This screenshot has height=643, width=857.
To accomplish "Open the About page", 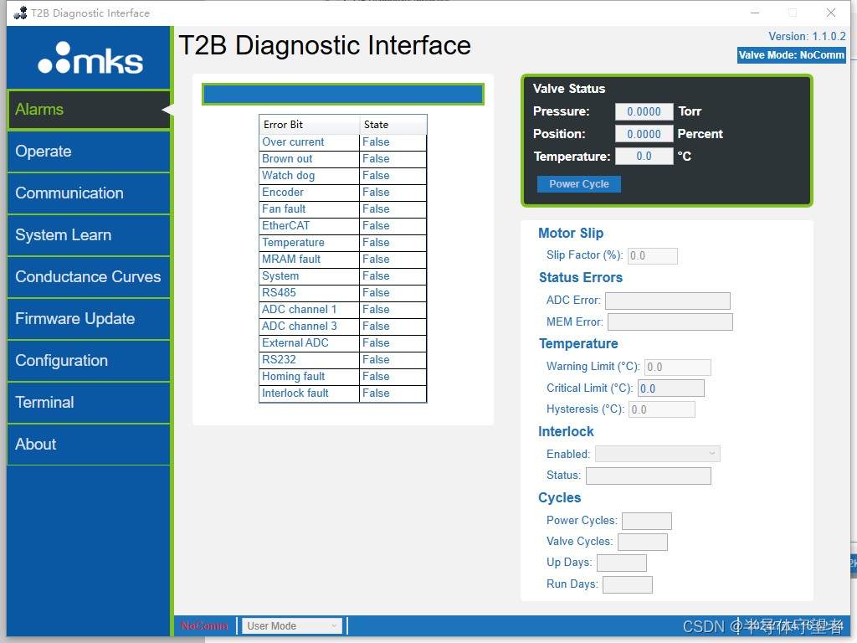I will pos(89,445).
